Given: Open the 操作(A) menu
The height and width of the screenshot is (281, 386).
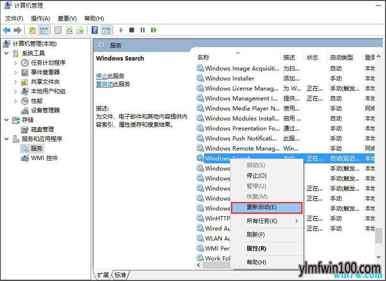Looking at the screenshot, I should [x=41, y=19].
